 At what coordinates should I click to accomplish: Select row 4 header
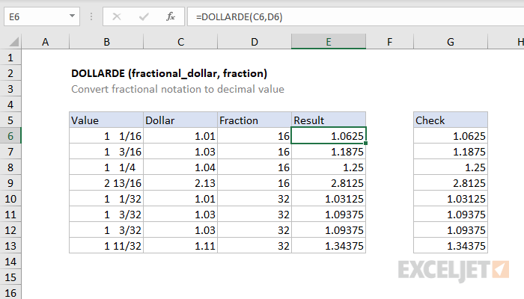point(10,105)
